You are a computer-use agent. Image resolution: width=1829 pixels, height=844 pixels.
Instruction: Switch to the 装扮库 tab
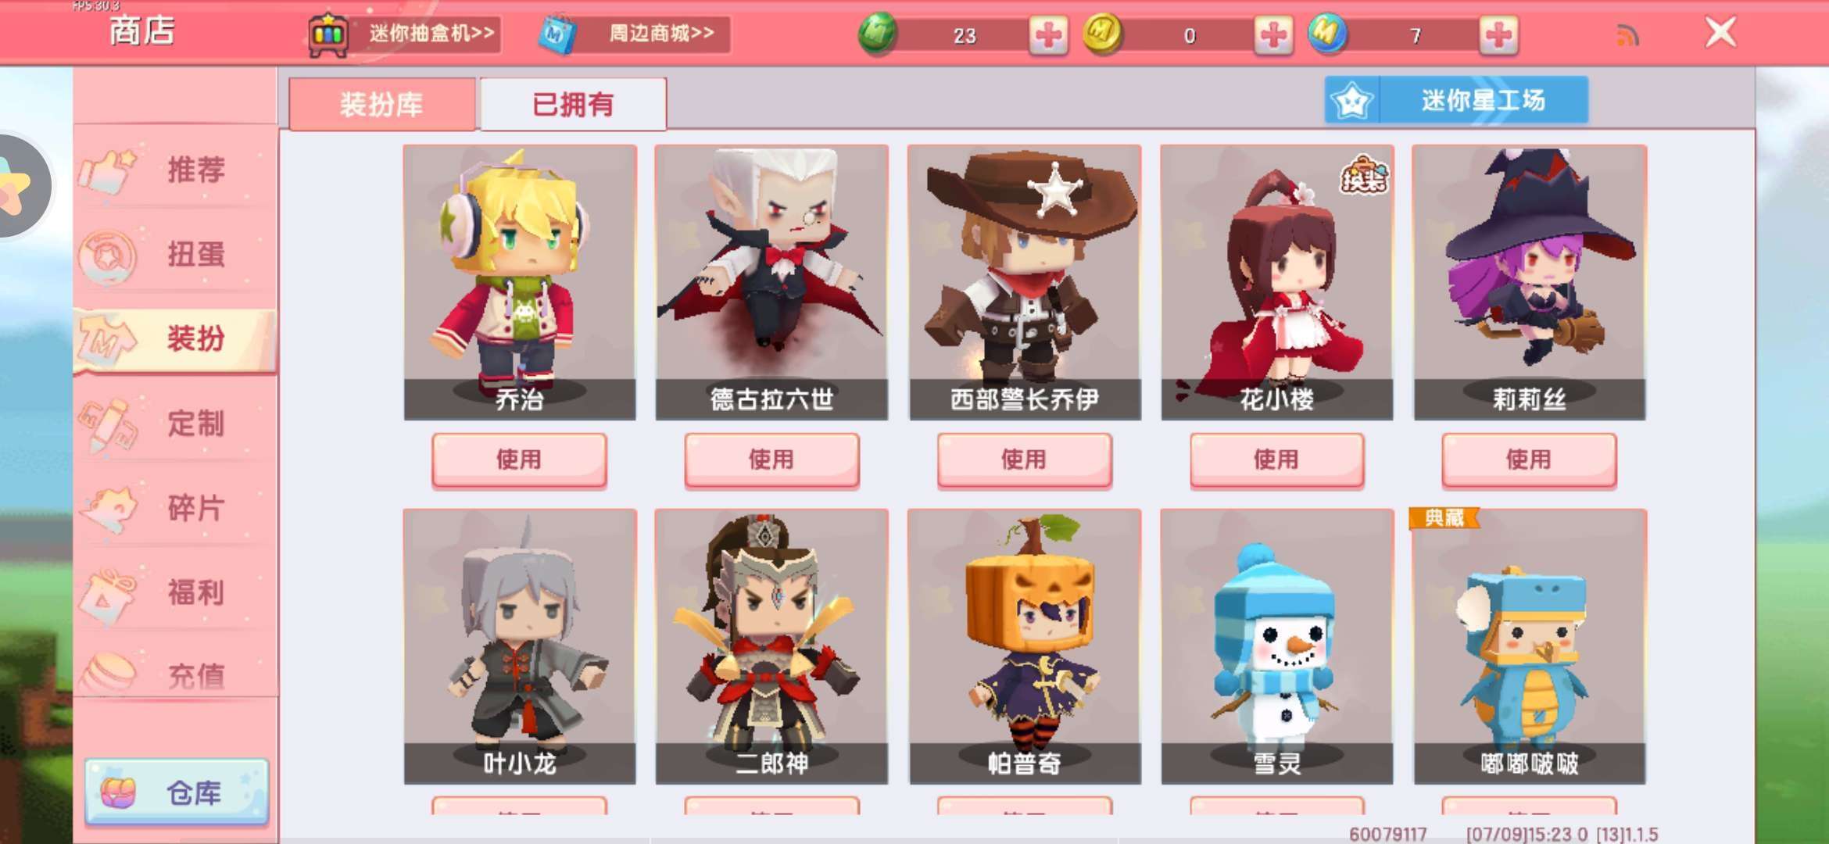tap(381, 104)
